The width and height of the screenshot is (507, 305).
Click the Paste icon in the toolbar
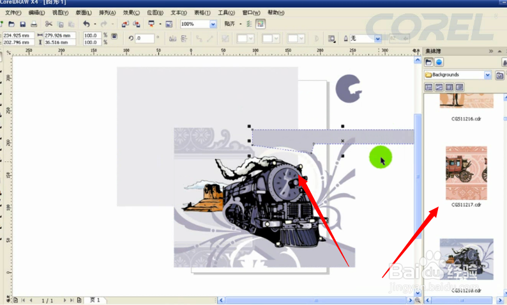[71, 24]
